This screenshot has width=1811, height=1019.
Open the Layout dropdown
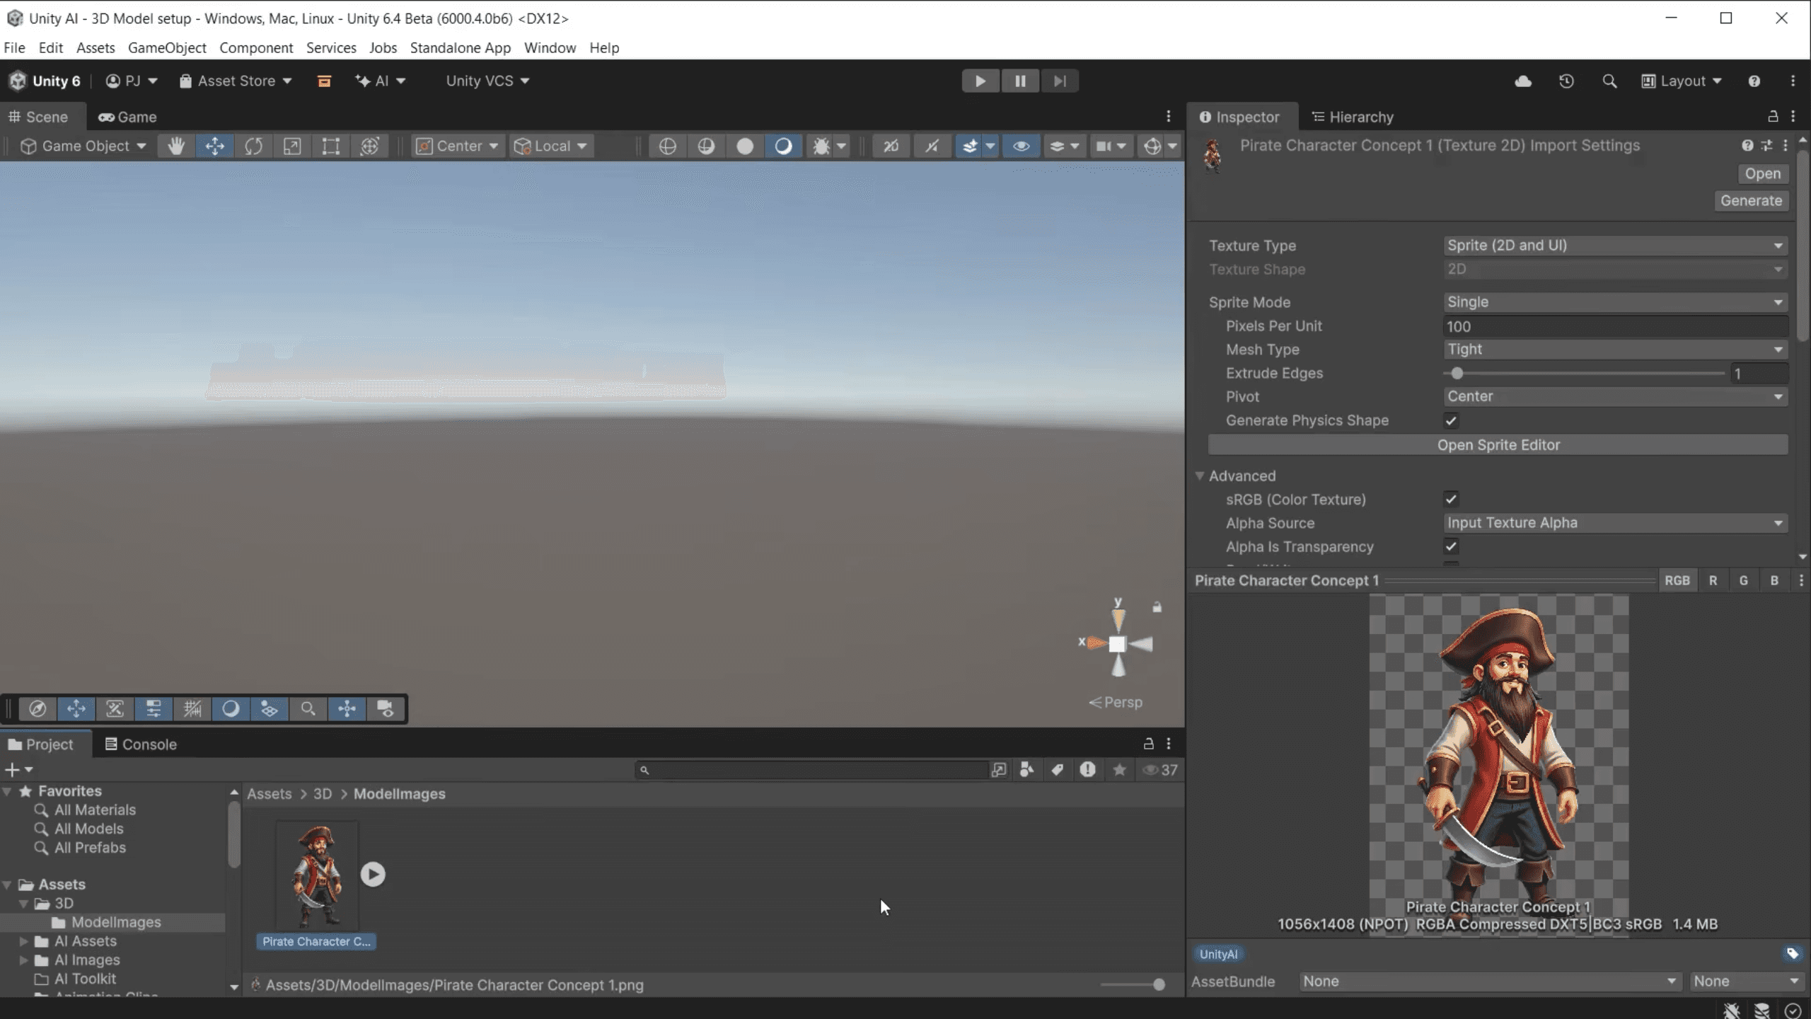tap(1681, 81)
